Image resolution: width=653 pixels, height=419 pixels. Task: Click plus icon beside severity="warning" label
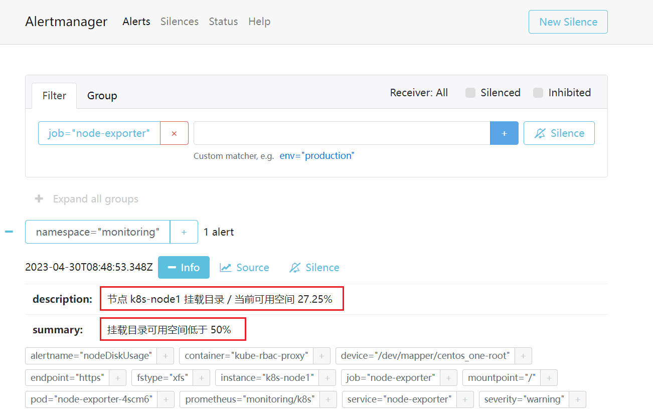[577, 399]
